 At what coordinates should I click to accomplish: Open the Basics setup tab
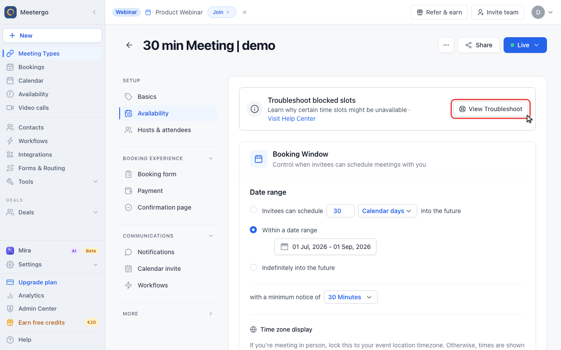point(168,97)
